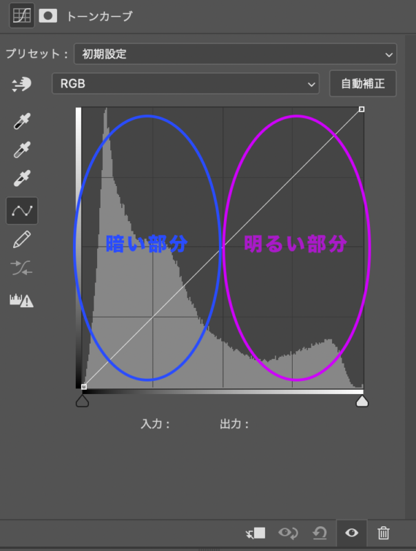This screenshot has width=416, height=551.
Task: Click the トーンカーブ panel title
Action: [x=99, y=16]
